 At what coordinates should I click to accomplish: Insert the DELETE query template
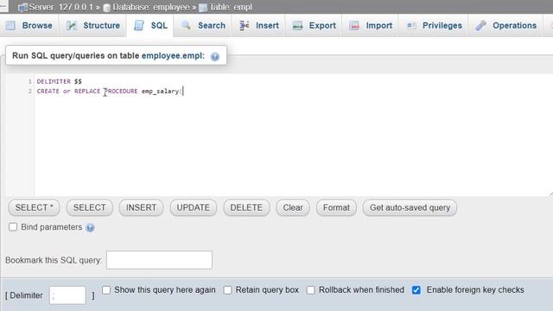[246, 207]
